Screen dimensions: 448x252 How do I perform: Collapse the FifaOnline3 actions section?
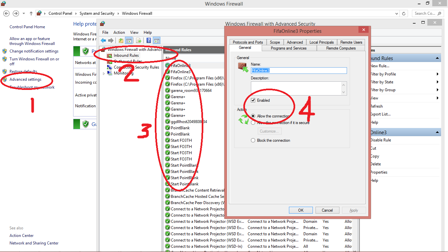pyautogui.click(x=438, y=133)
